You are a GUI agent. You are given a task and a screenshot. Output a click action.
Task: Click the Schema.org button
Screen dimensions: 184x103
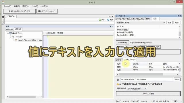(122, 43)
